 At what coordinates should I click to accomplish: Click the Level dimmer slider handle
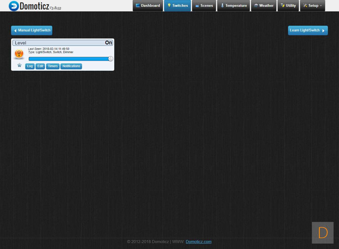click(110, 59)
